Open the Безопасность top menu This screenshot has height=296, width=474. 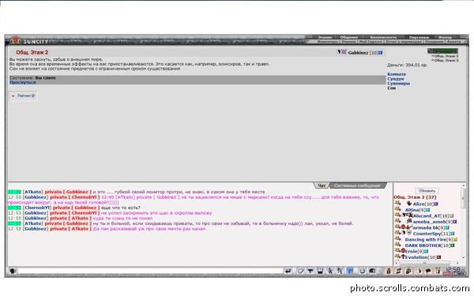(383, 37)
